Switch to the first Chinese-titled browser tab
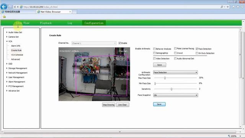 (x=18, y=12)
